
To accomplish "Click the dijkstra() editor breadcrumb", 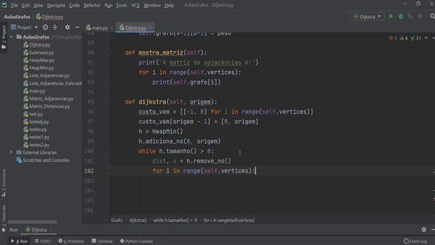I will [138, 220].
